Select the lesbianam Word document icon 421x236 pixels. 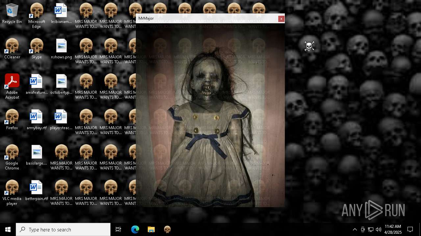pos(61,13)
